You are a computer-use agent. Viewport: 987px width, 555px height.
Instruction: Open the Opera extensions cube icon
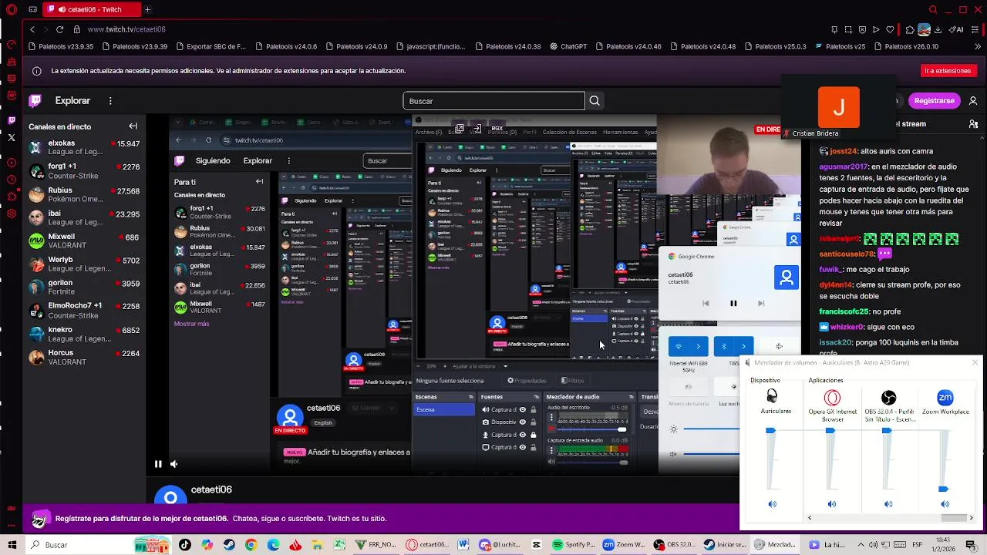[910, 29]
